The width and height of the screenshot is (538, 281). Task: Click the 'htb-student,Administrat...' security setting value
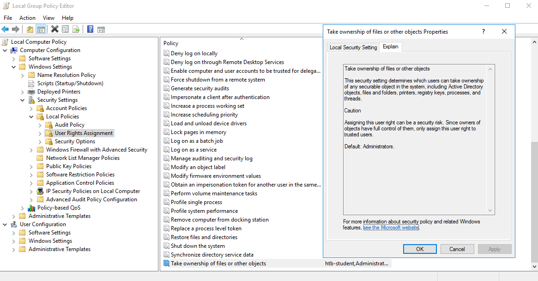click(357, 263)
